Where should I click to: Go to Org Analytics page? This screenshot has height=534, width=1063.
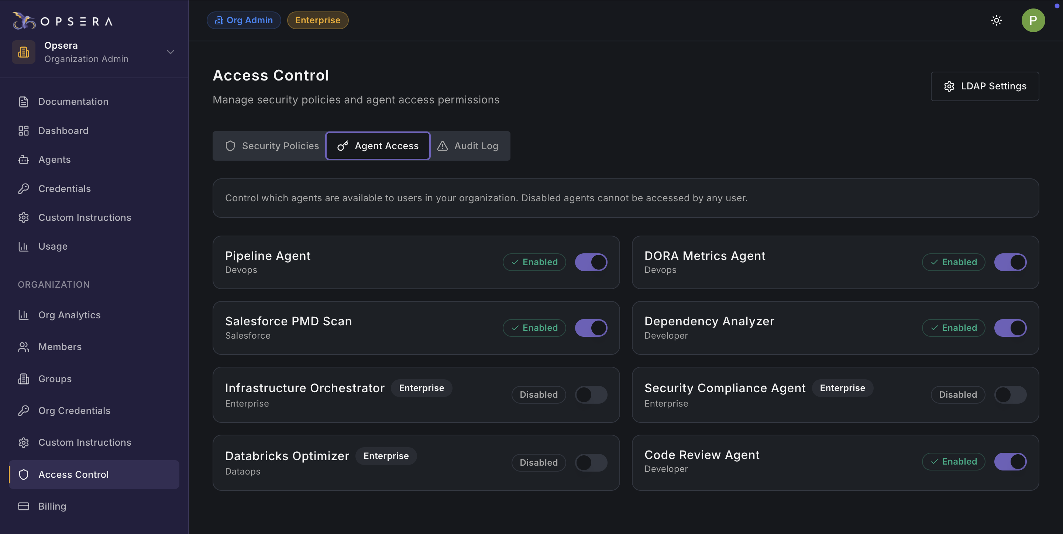[69, 315]
